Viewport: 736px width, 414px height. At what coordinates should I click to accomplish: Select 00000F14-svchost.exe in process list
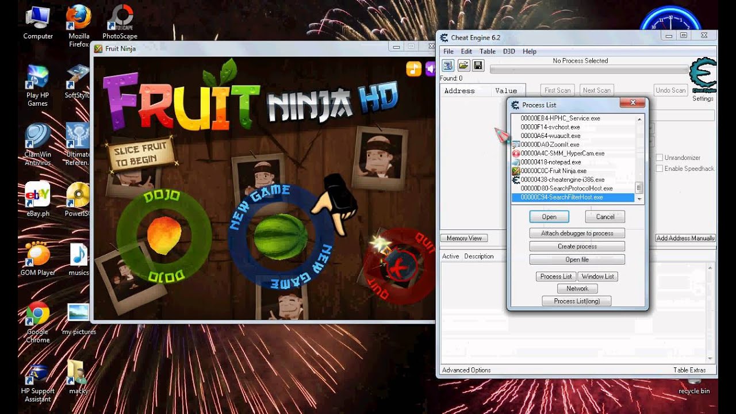(573, 127)
